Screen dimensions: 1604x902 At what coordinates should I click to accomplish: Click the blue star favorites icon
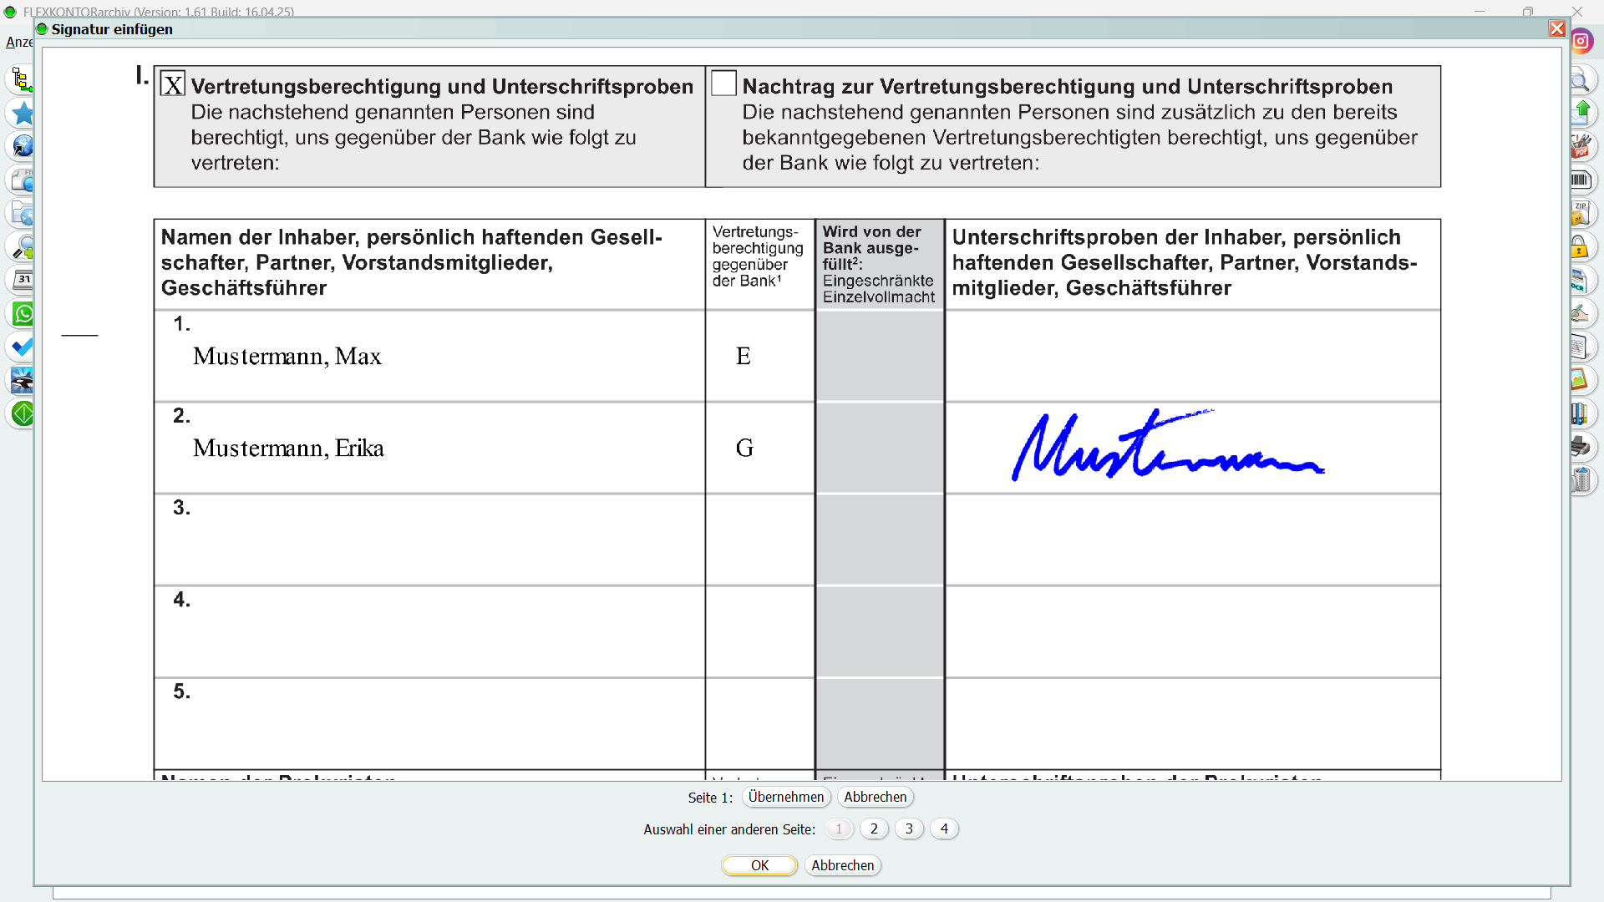23,114
